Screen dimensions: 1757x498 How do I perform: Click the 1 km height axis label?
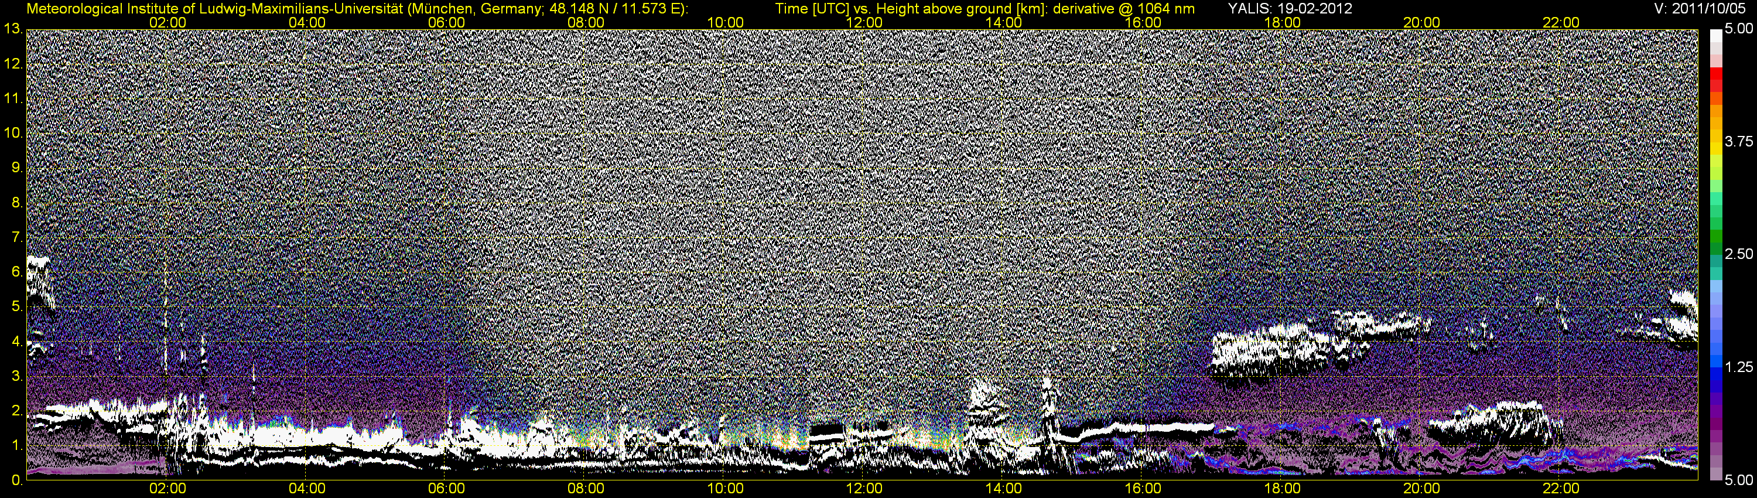point(16,445)
